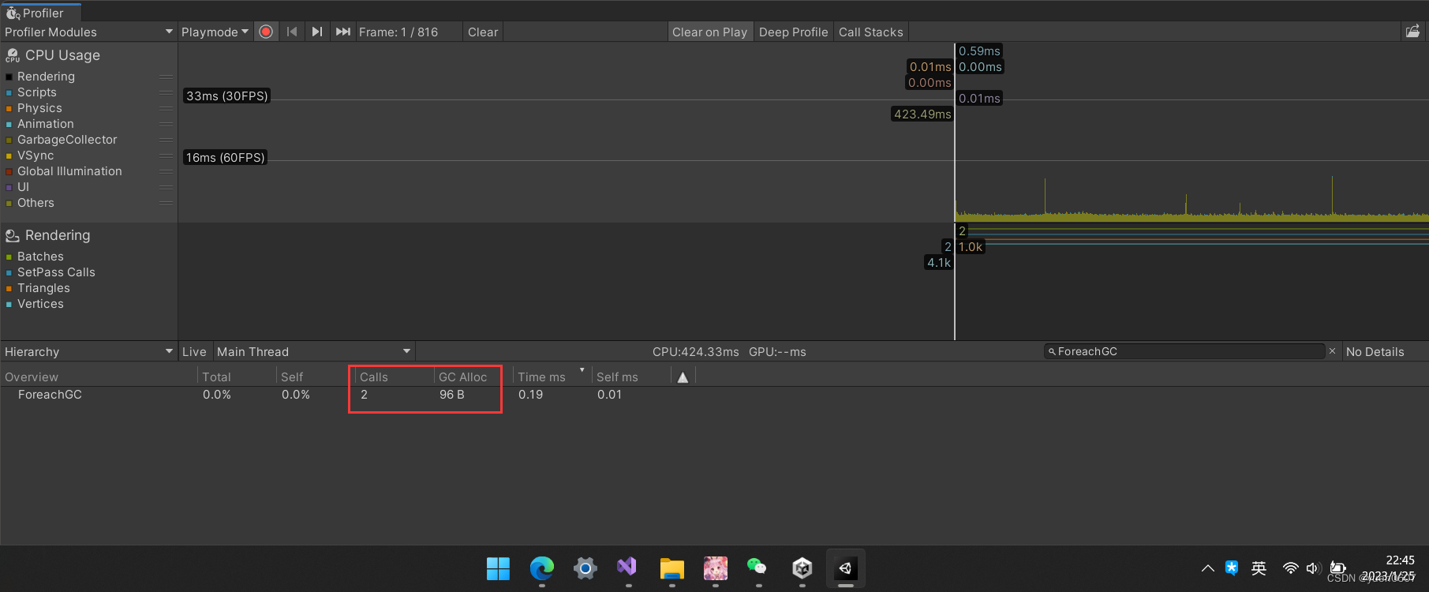The image size is (1429, 592).
Task: Open the No Details dropdown
Action: (1385, 351)
